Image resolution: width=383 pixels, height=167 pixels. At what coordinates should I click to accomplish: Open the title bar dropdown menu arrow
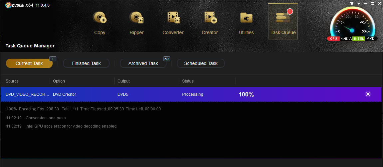click(x=359, y=3)
